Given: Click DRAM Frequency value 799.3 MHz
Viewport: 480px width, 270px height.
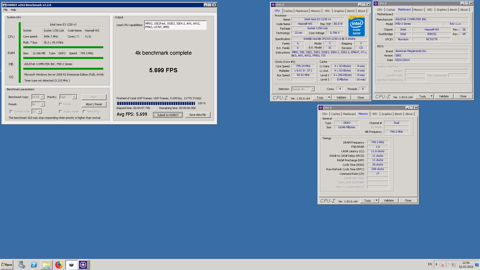Looking at the screenshot, I should [x=378, y=142].
